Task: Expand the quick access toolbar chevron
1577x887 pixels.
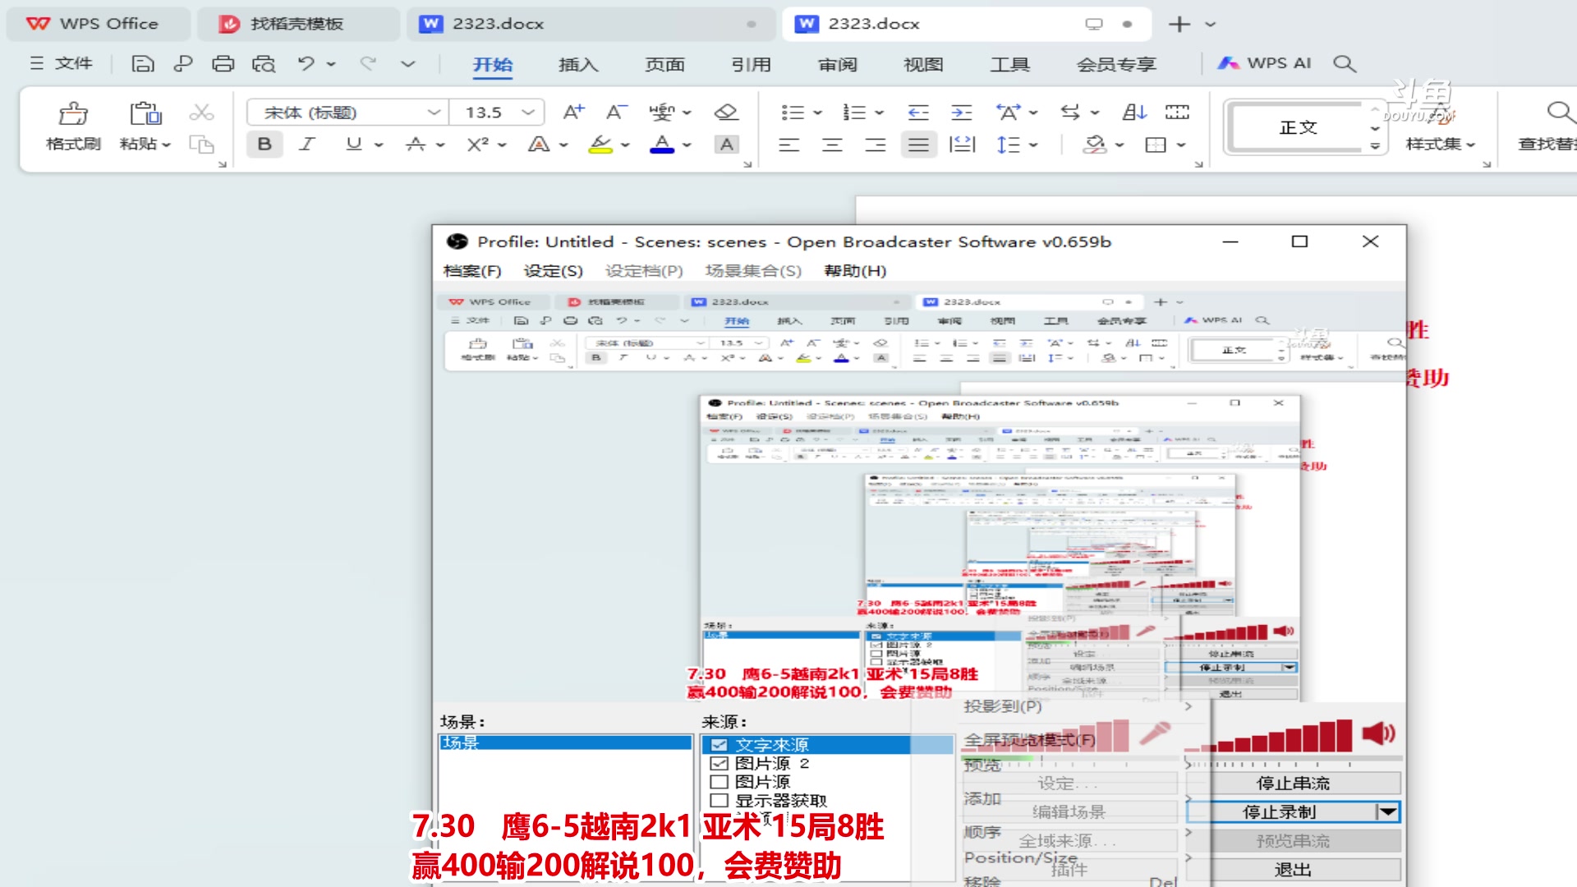Action: click(408, 63)
